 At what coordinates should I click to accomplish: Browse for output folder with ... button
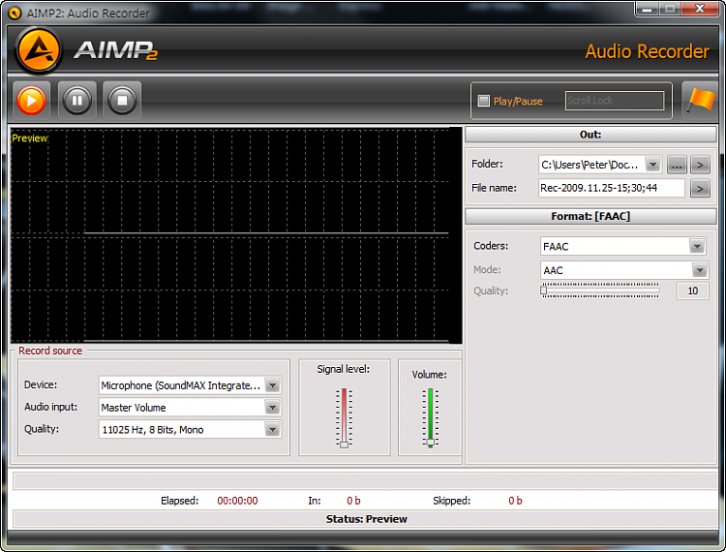(x=677, y=165)
